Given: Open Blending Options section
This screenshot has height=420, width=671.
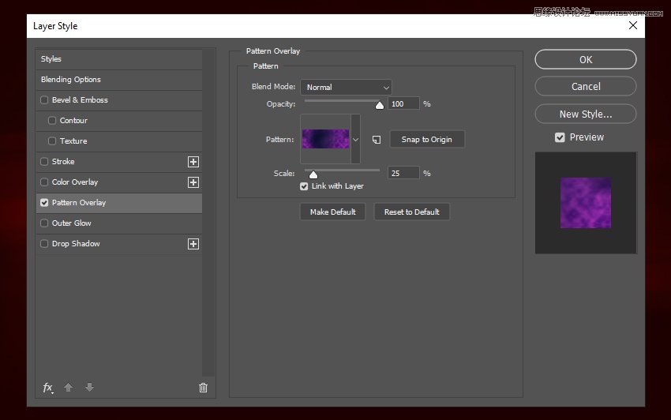Looking at the screenshot, I should [71, 80].
